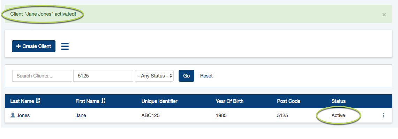Screen dimensions: 398x139
Task: Click the plus icon on Create Client
Action: click(18, 46)
